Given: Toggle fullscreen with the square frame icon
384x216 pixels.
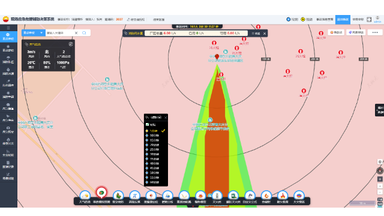Looking at the screenshot, I should [x=369, y=19].
